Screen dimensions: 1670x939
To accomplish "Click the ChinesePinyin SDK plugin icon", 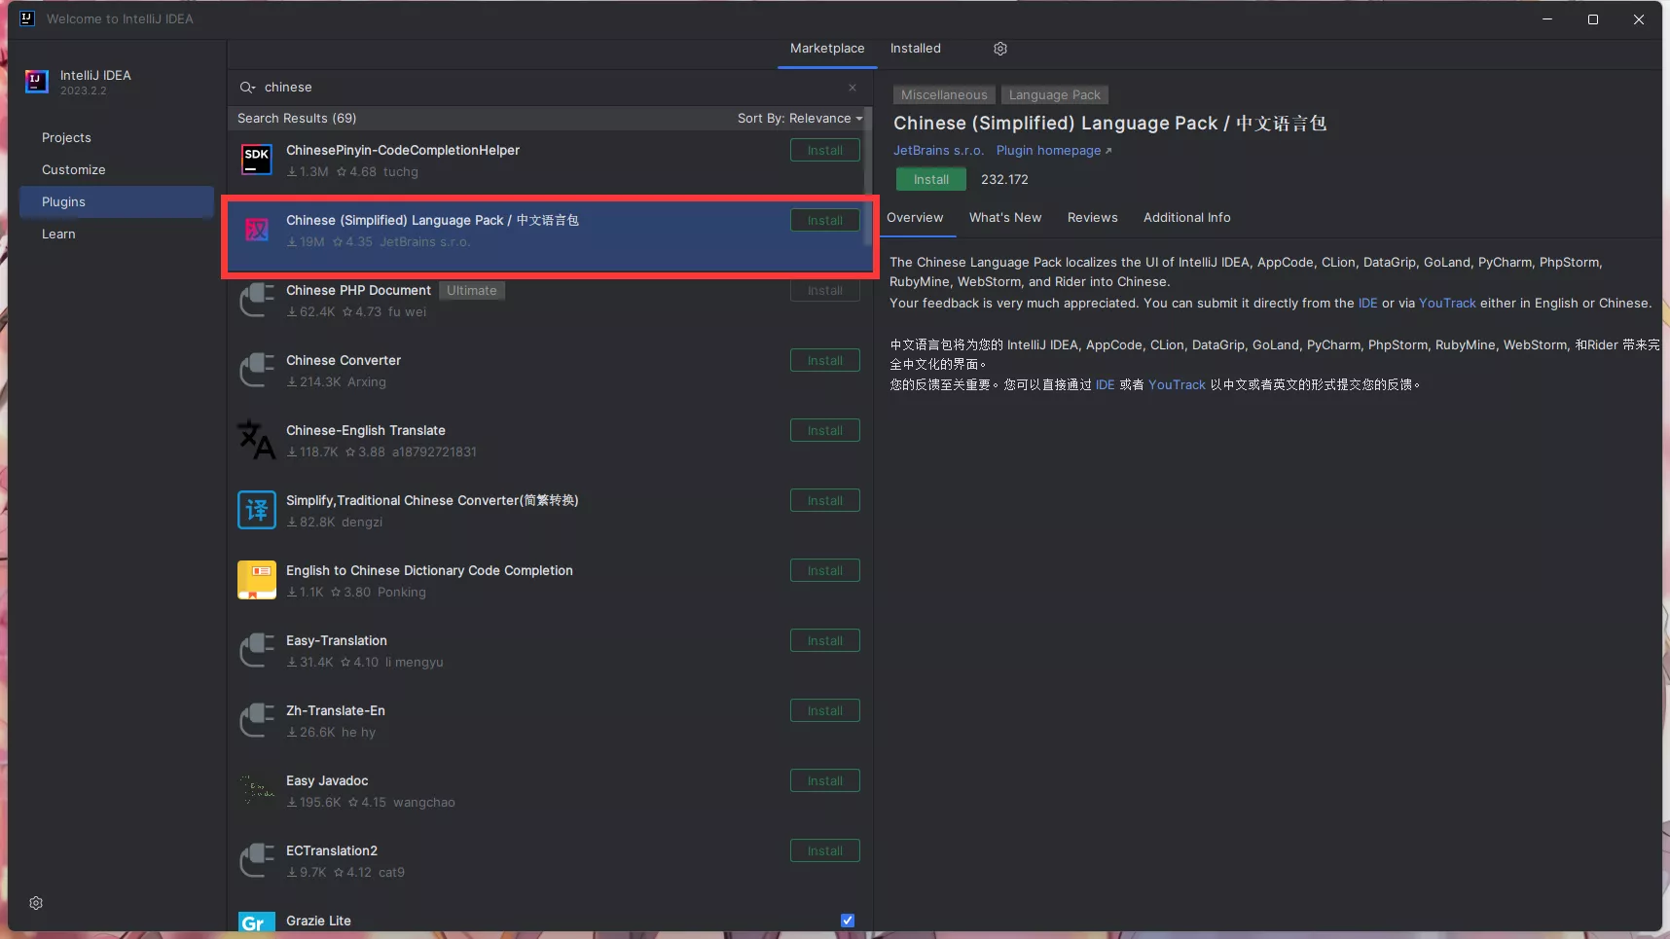I will [257, 161].
